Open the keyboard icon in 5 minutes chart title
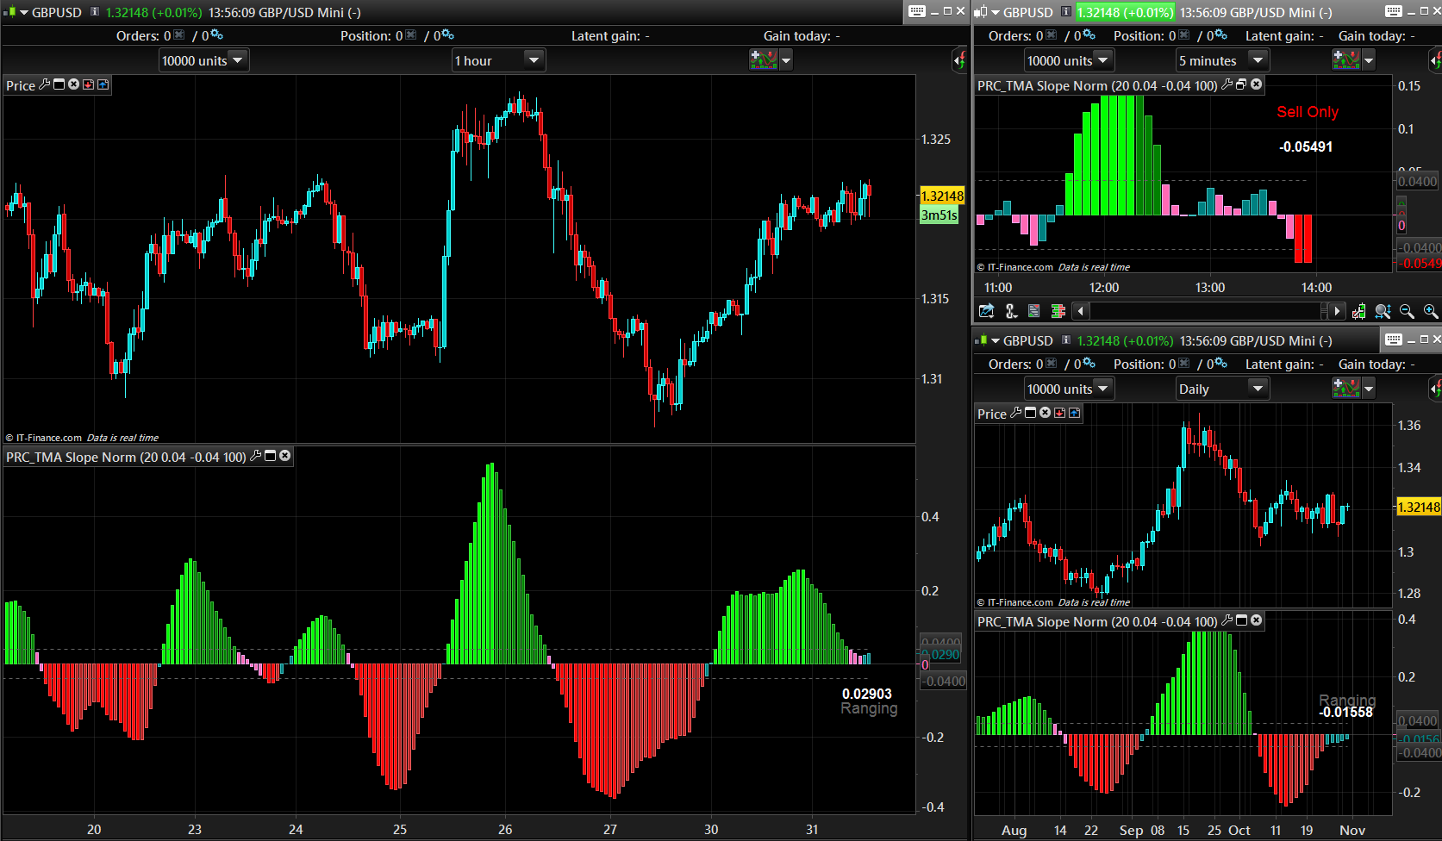The image size is (1442, 841). pyautogui.click(x=1393, y=11)
